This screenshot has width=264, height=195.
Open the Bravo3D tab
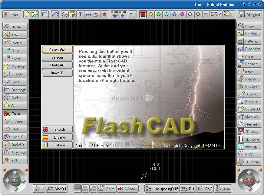(x=57, y=73)
